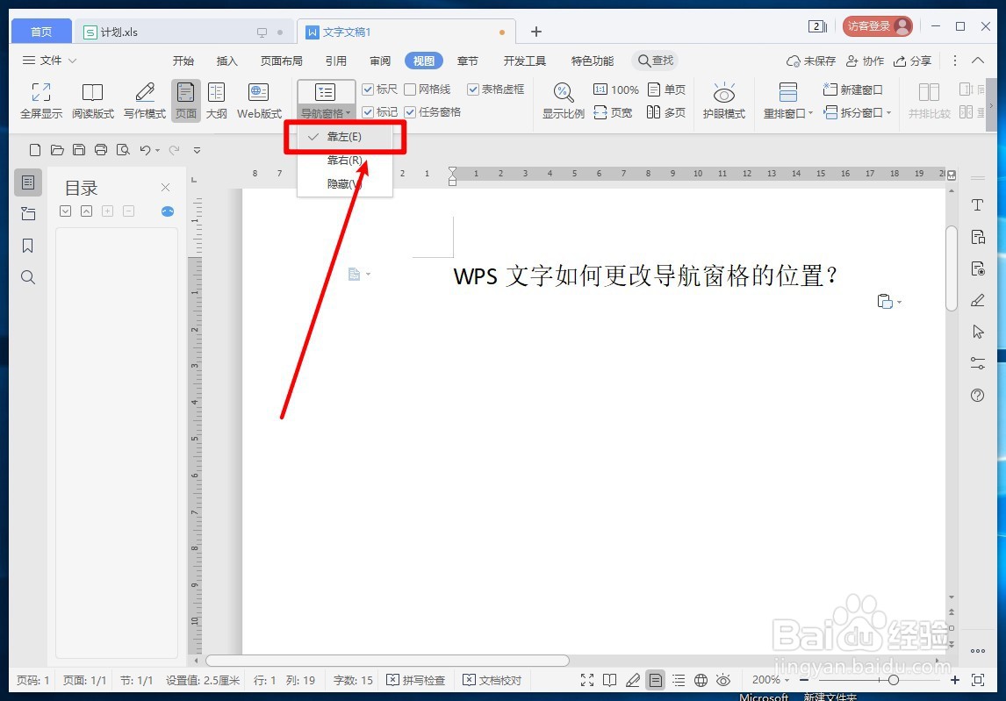Zoom out with the minus button
Image resolution: width=1006 pixels, height=701 pixels.
[x=804, y=681]
